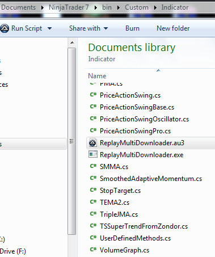This screenshot has width=215, height=257.
Task: Click the navigation pane scrollbar thumb
Action: [72, 141]
